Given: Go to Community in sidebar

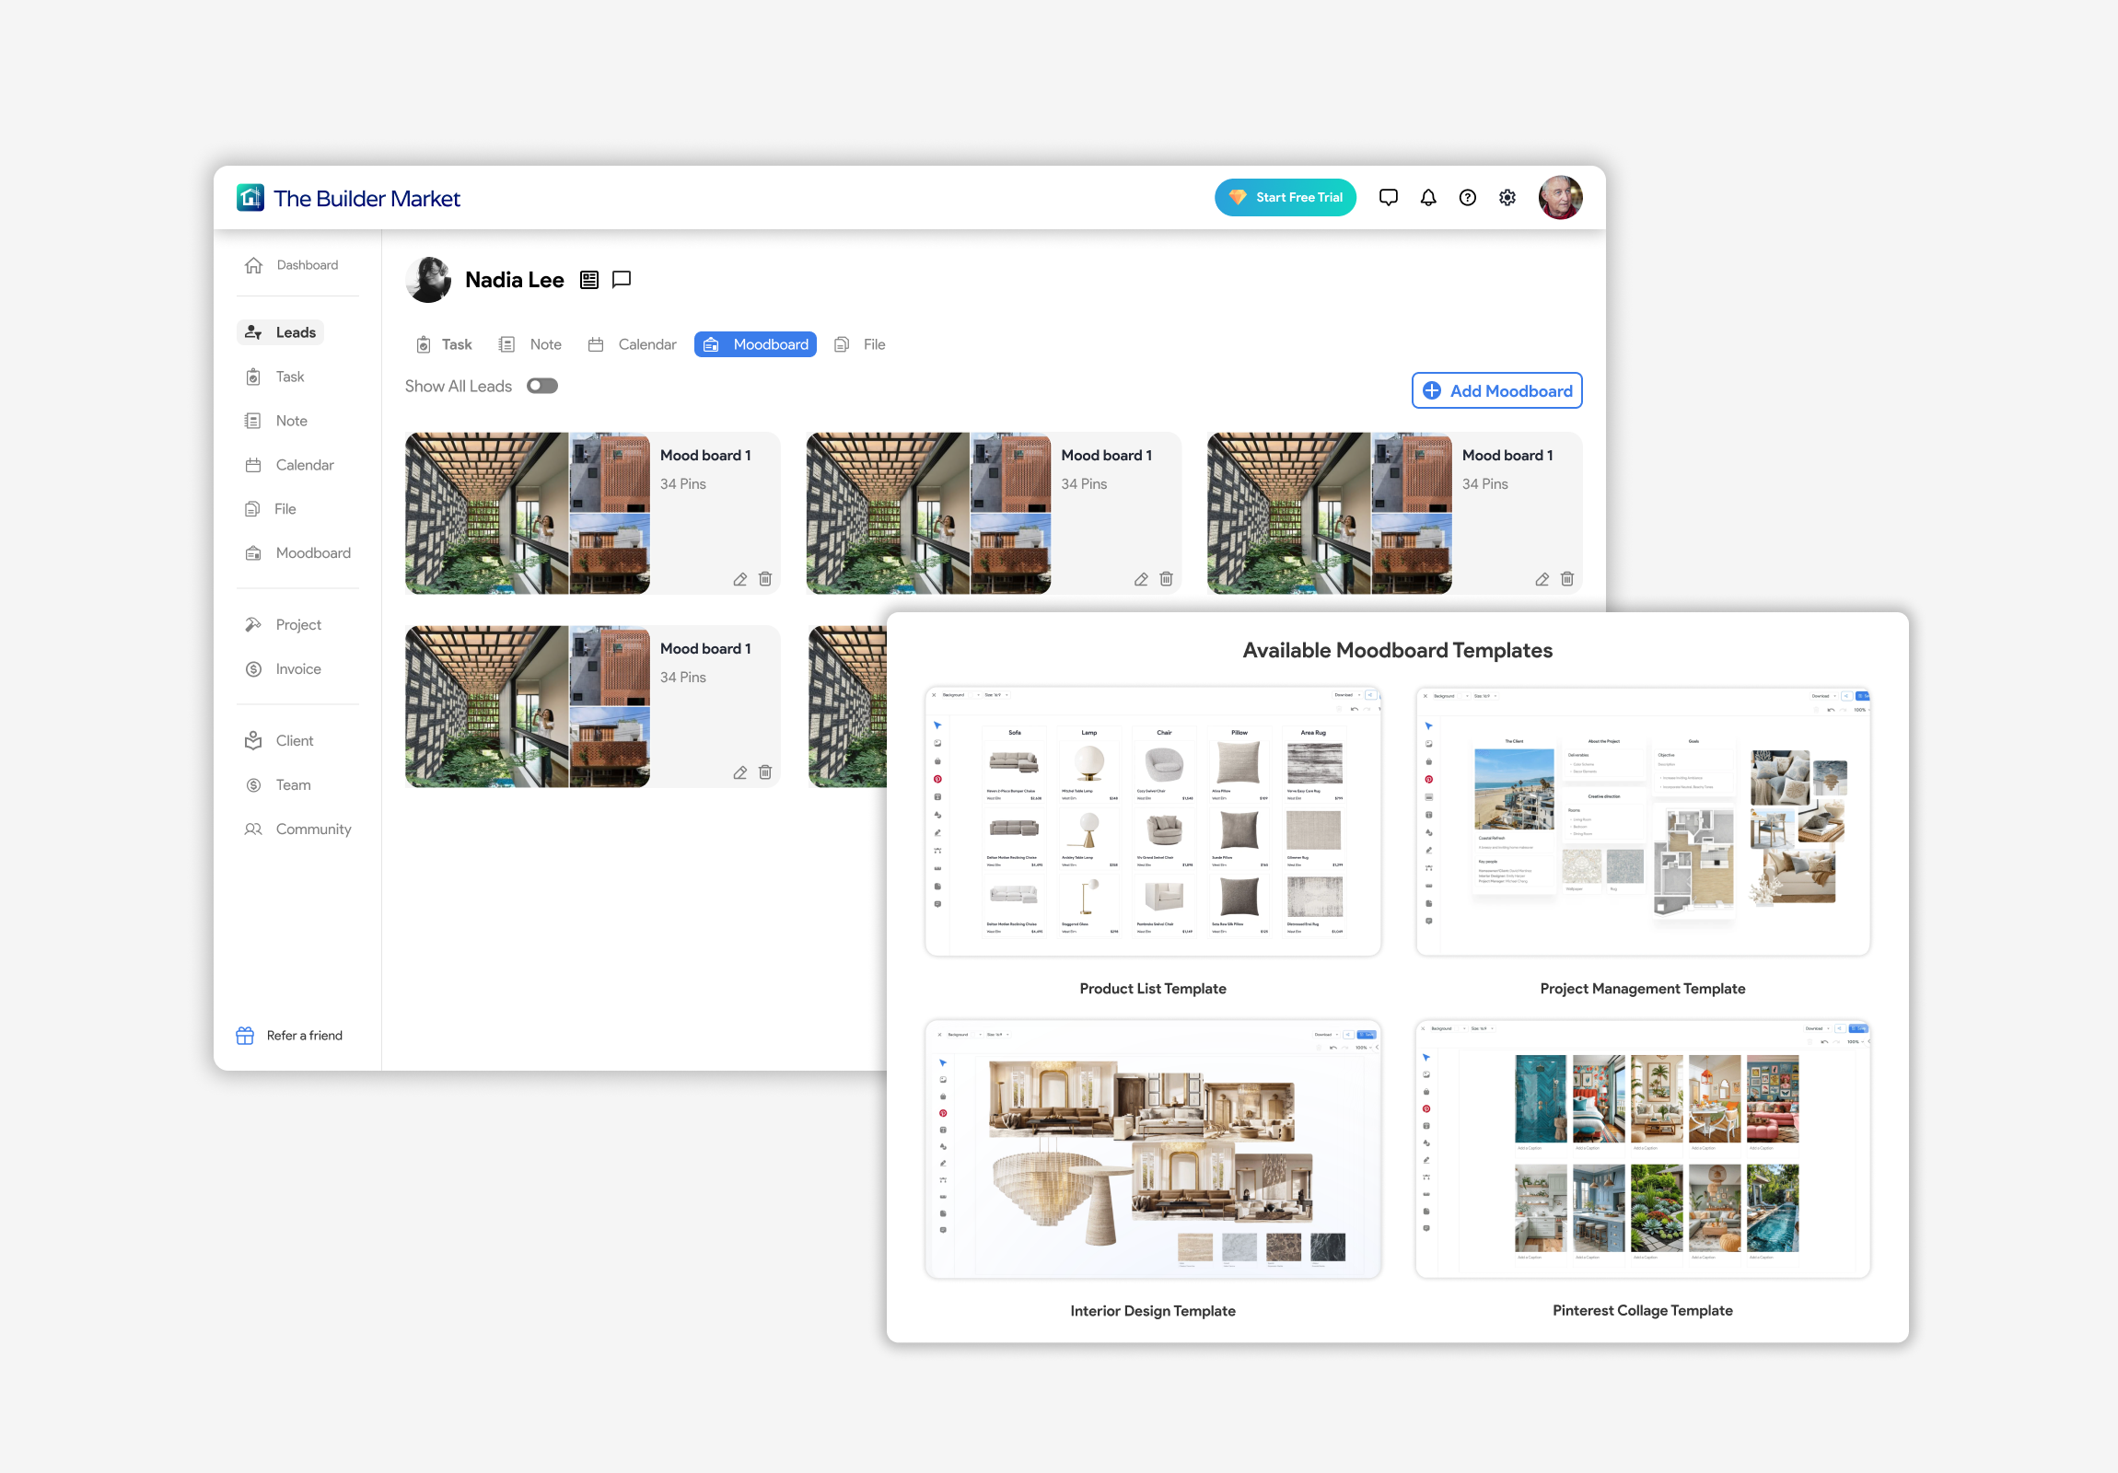Looking at the screenshot, I should click(x=312, y=829).
